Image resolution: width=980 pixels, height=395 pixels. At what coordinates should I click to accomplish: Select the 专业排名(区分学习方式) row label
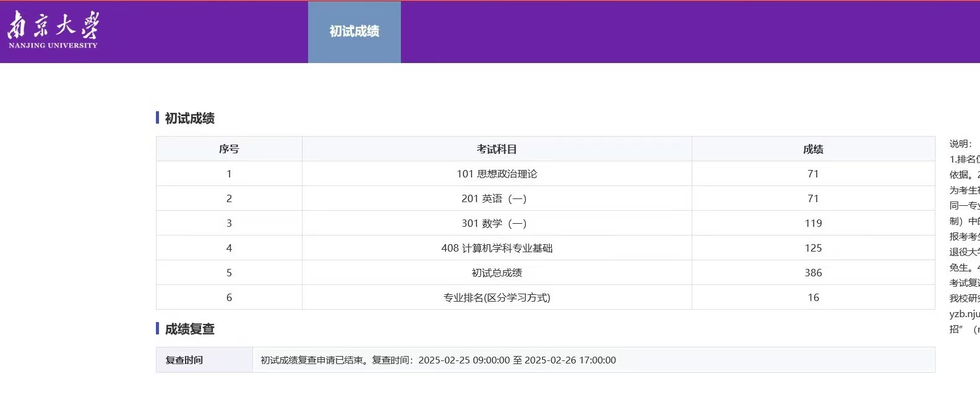496,297
